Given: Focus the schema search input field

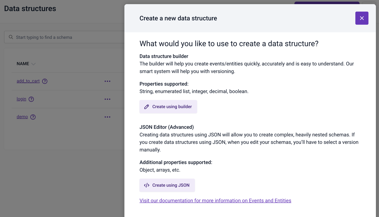Looking at the screenshot, I should coord(64,37).
